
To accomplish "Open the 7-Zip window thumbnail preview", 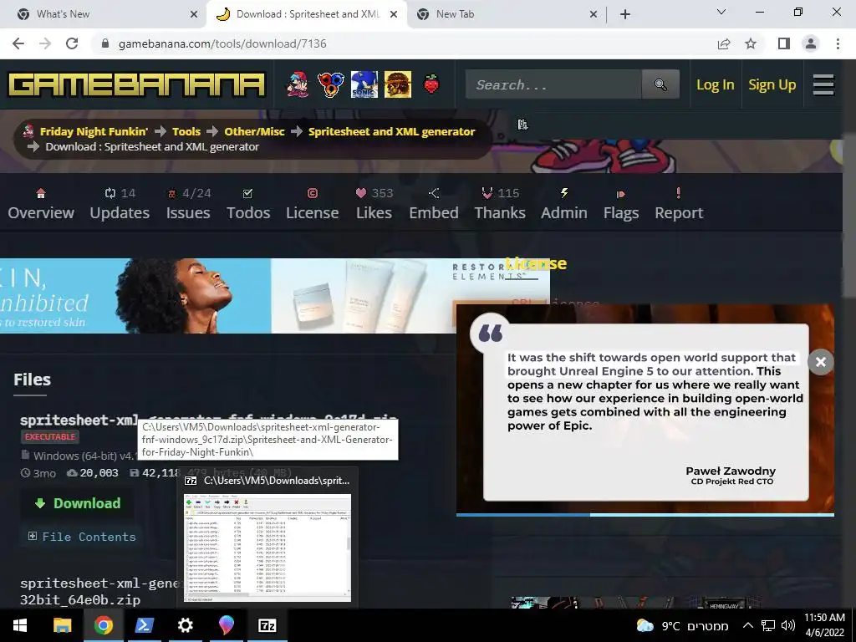I will point(267,548).
